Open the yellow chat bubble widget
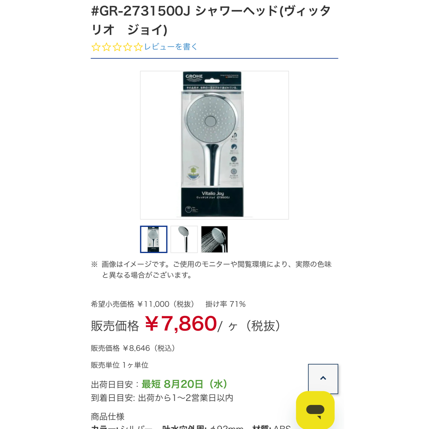429x429 pixels. click(315, 410)
